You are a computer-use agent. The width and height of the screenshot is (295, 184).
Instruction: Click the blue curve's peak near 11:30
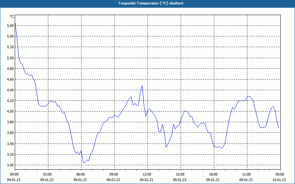coord(142,86)
